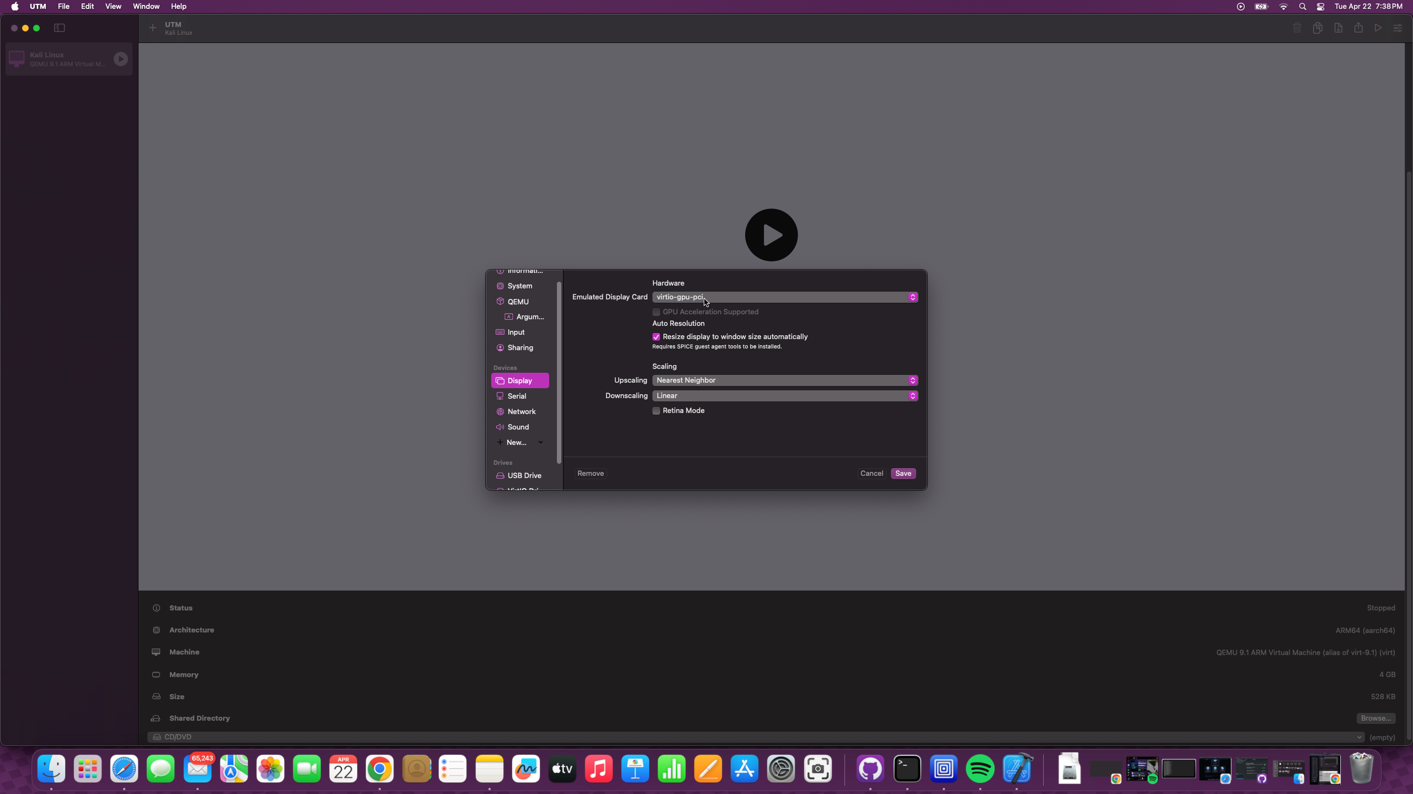Click the clone VM icon in the toolbar
Screen dimensions: 1413x794
tap(1317, 28)
